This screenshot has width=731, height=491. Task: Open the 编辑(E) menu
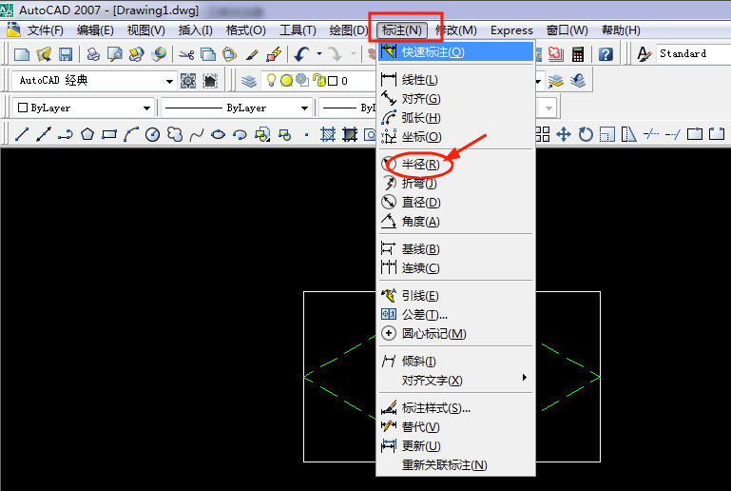coord(95,30)
